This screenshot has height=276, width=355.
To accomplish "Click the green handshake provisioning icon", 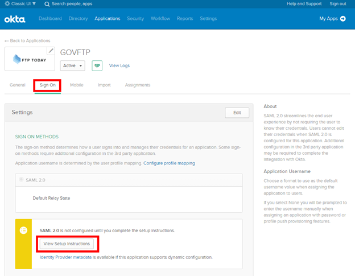I will tap(97, 65).
